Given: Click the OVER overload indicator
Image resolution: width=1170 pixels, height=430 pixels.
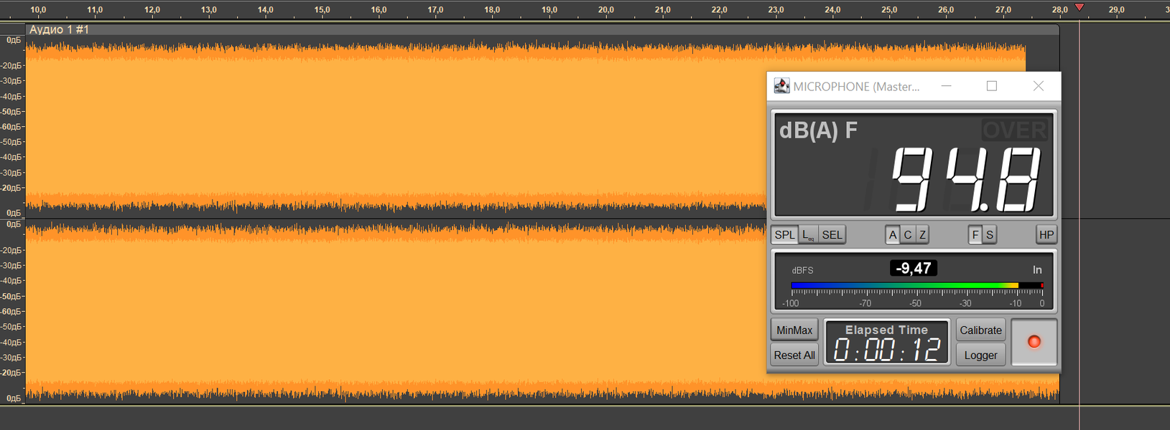Looking at the screenshot, I should [x=1015, y=130].
